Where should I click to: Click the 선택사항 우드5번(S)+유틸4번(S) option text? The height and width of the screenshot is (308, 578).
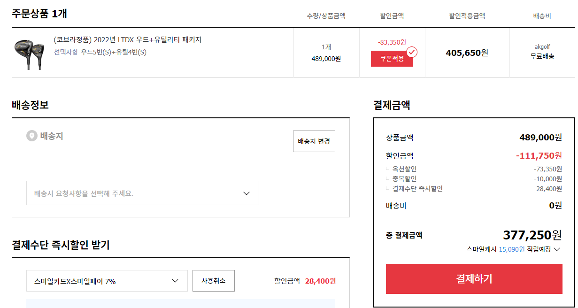(x=100, y=52)
